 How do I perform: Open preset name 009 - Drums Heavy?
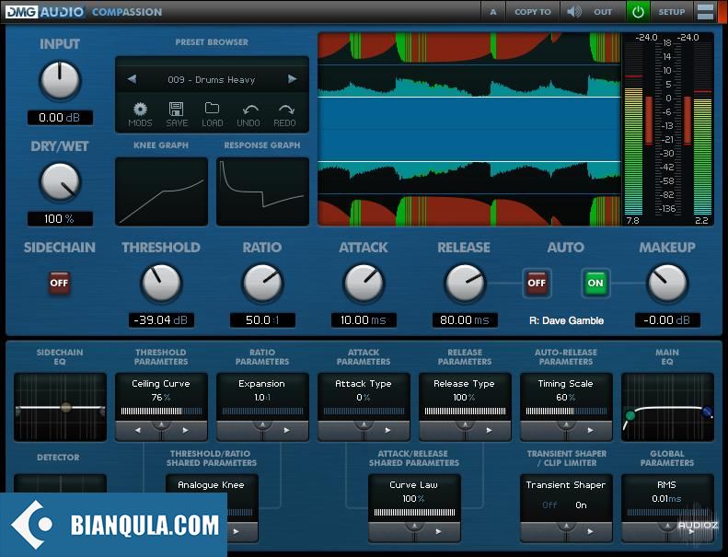point(212,79)
